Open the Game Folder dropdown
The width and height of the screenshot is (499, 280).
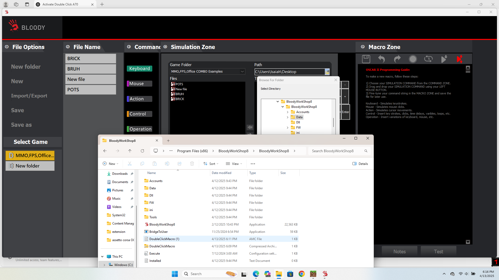(x=242, y=72)
